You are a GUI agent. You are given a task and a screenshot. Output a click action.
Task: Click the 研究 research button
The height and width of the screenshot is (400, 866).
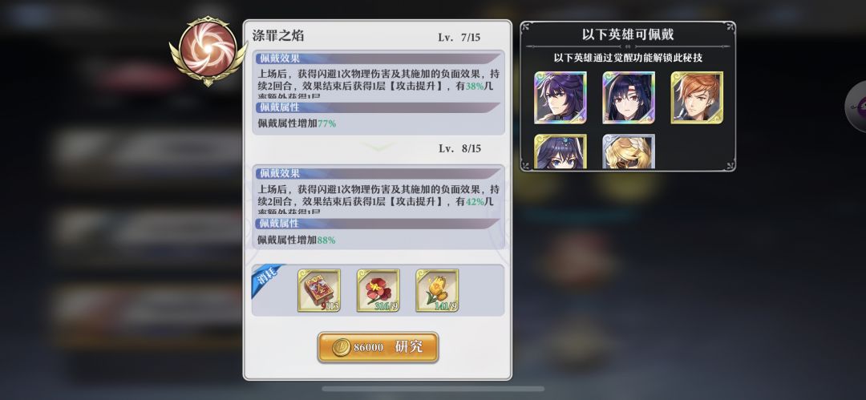click(x=378, y=347)
